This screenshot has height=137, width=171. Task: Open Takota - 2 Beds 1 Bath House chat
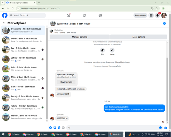pos(23,107)
